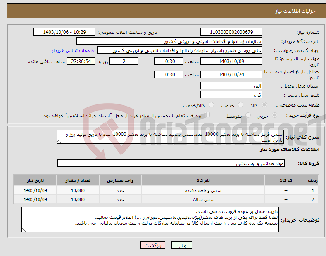Select the متوسط purchase type radio
This screenshot has width=326, height=256.
248,115
